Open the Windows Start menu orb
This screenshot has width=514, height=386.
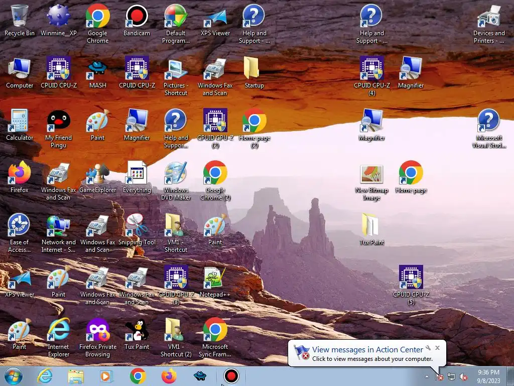(14, 376)
